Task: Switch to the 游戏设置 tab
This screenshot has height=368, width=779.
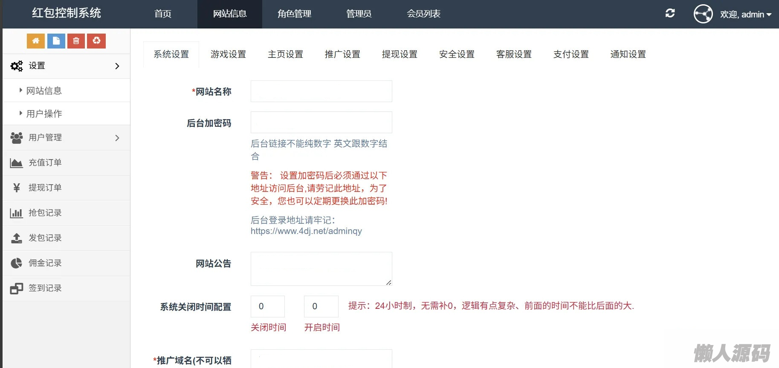Action: [x=228, y=54]
